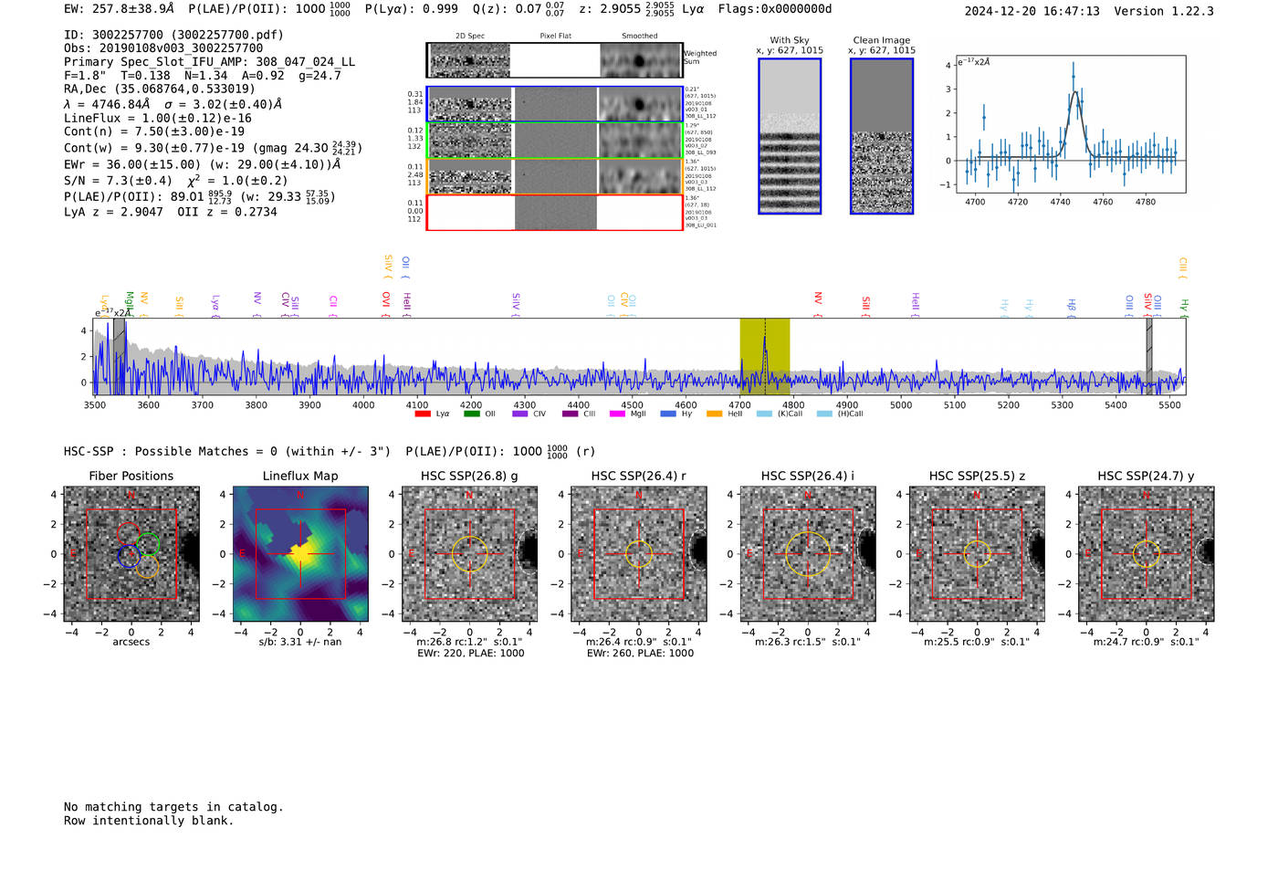Click the green-bordered 2D spectrum fiber row
Screen dimensions: 1278x870
pos(555,141)
